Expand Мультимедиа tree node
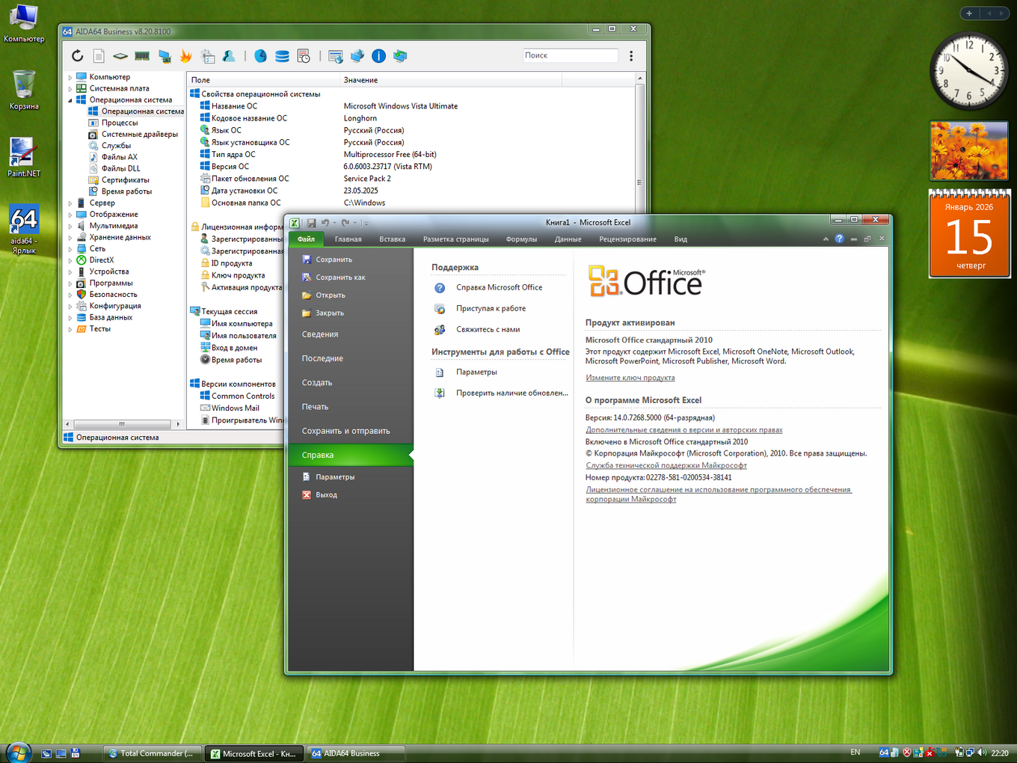Screen dimensions: 1017x763 coord(70,226)
